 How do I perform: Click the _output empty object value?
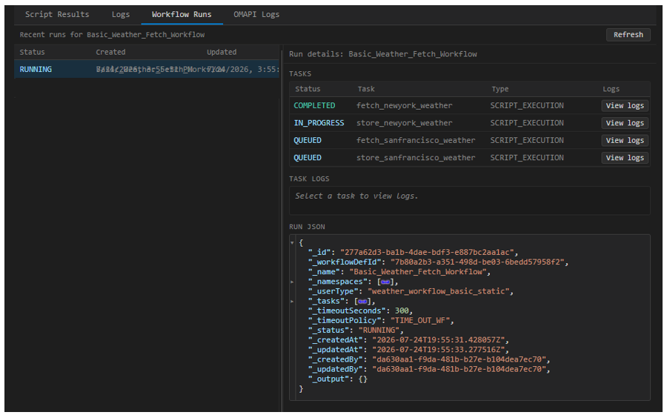(x=362, y=379)
